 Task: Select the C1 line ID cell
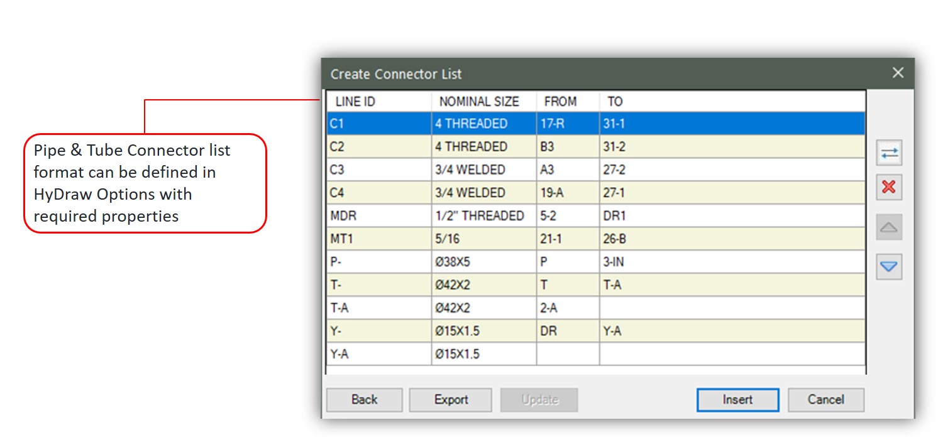coord(379,124)
